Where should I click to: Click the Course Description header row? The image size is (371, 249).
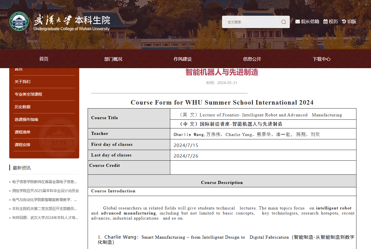coord(222,181)
